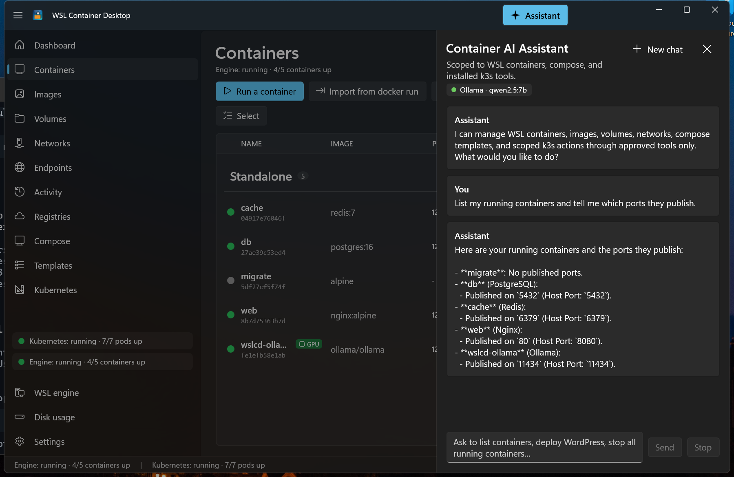Click Engine running 4/5 containers sidebar status

[x=102, y=362]
